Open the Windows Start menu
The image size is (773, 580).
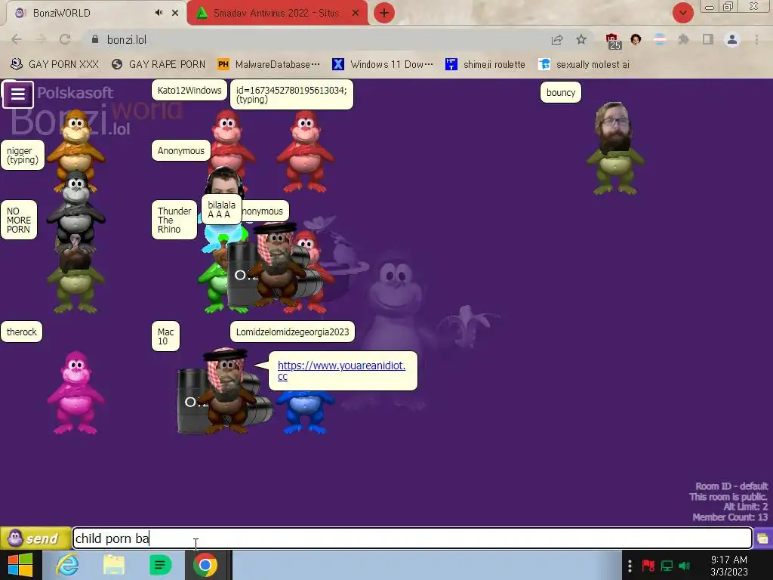pyautogui.click(x=20, y=565)
